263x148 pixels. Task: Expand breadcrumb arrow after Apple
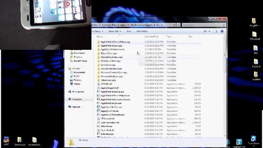click(x=128, y=25)
